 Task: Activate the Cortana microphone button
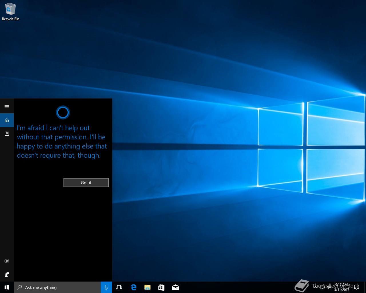point(106,287)
